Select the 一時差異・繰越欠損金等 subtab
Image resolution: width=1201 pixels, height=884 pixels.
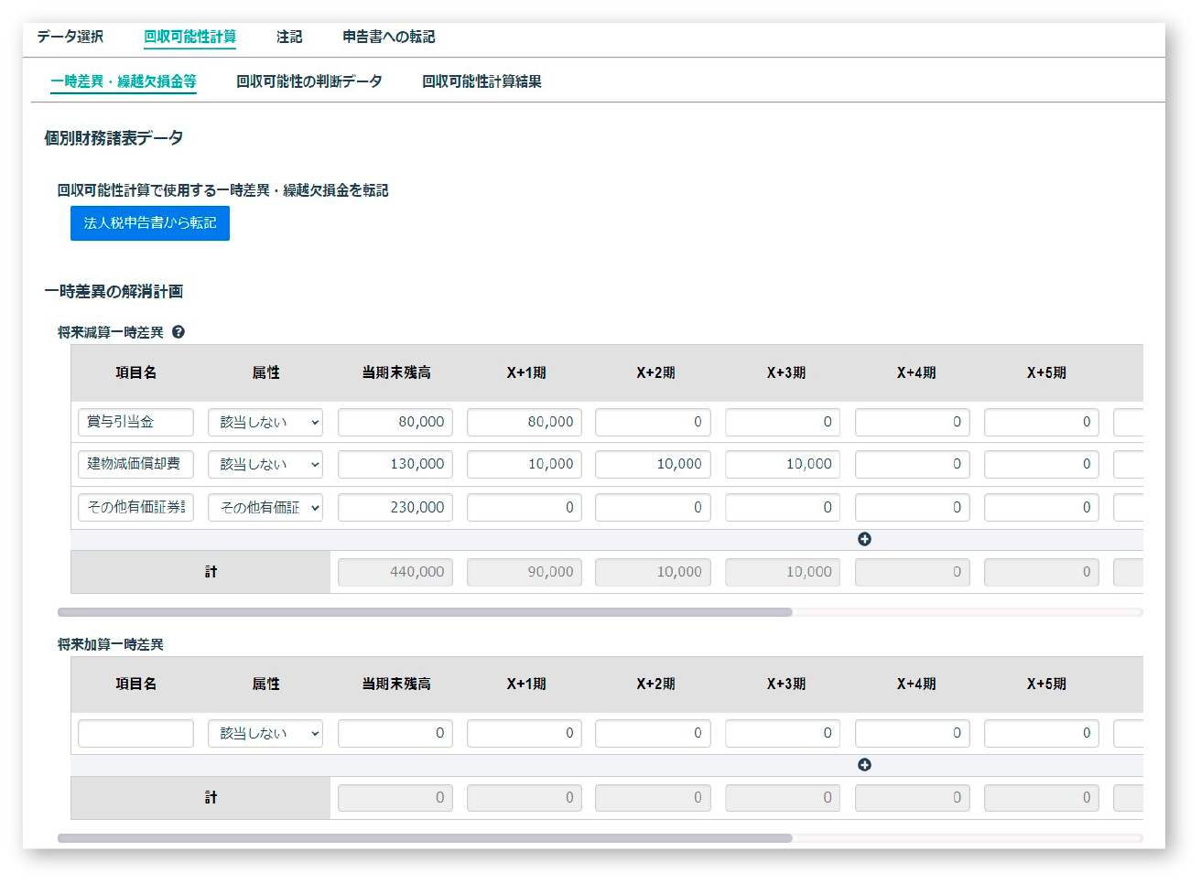[x=123, y=81]
